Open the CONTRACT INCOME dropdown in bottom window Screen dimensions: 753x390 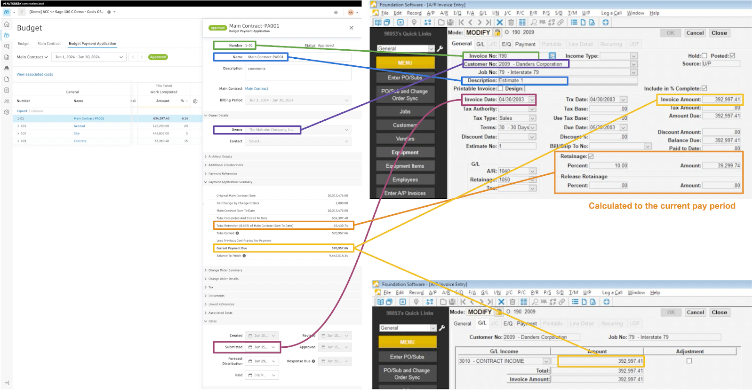coord(546,361)
